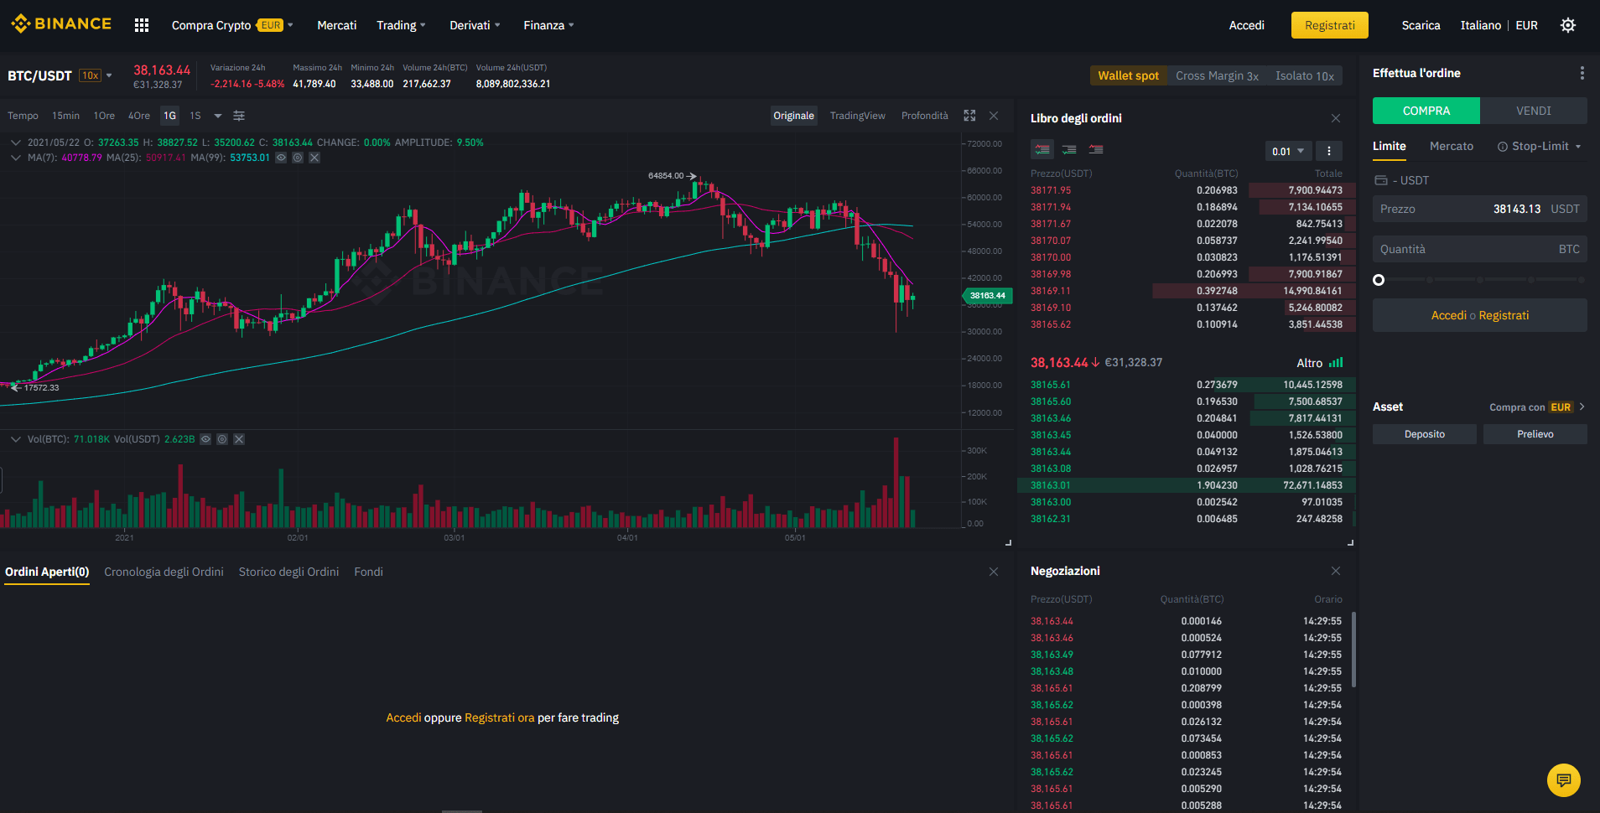
Task: Open the Derivati menu dropdown
Action: click(x=475, y=25)
